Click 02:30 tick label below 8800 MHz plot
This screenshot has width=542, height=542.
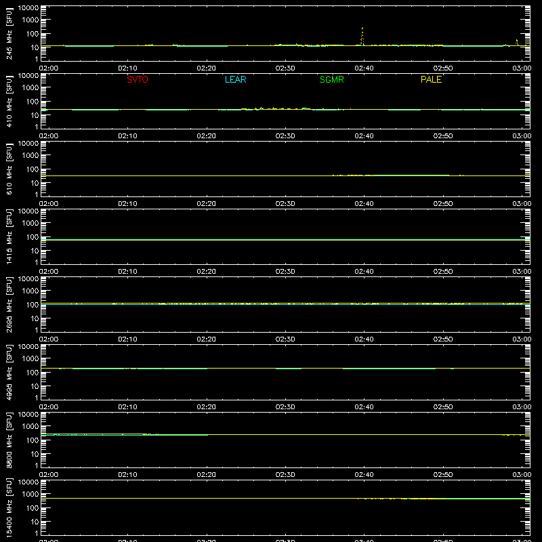point(285,475)
